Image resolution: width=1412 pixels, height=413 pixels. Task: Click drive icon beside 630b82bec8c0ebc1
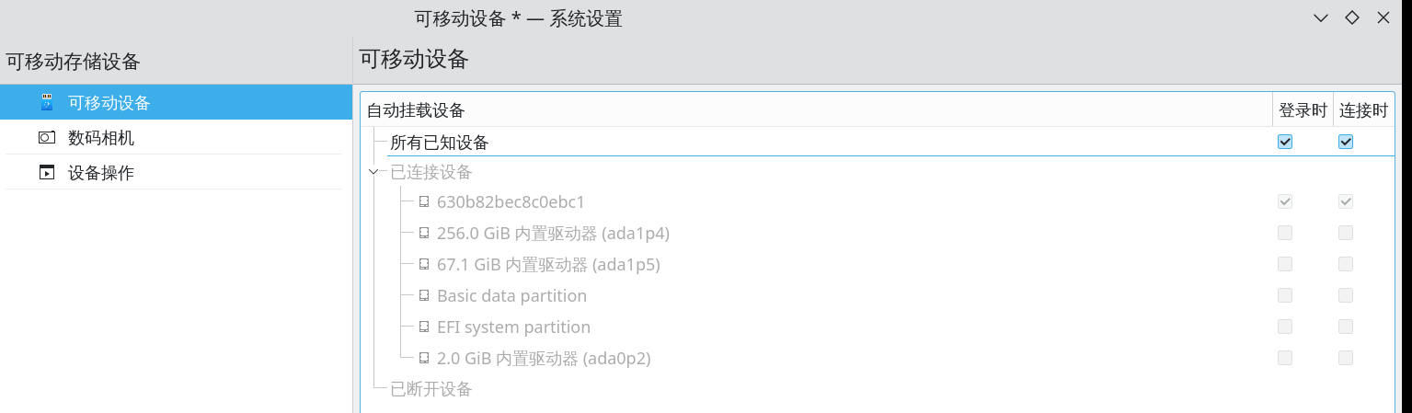click(424, 201)
